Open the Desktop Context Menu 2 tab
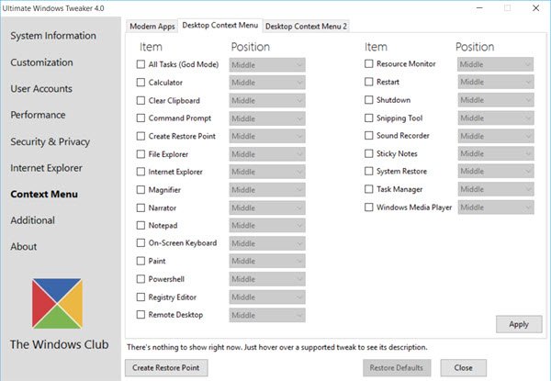Viewport: 551px width, 381px height. pyautogui.click(x=306, y=27)
